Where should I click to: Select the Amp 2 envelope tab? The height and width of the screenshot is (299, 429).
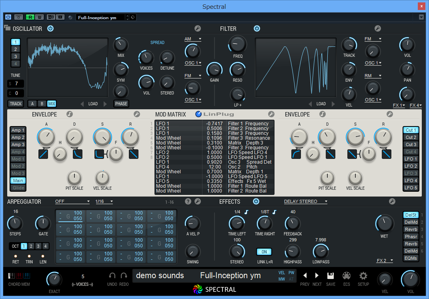click(x=18, y=137)
